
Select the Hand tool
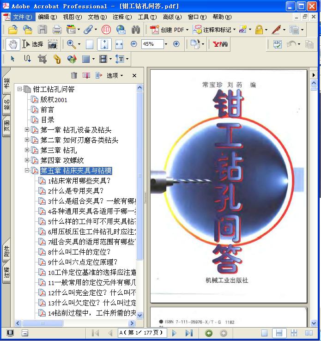pyautogui.click(x=13, y=44)
